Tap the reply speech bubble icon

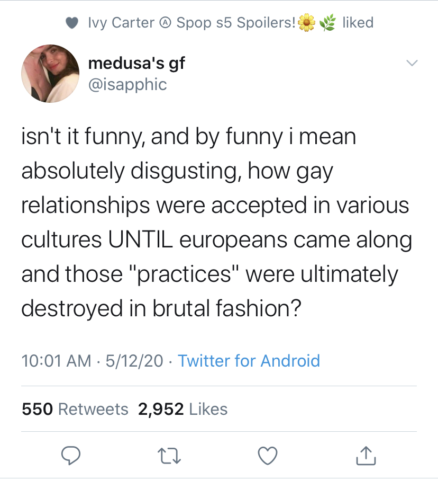(71, 456)
